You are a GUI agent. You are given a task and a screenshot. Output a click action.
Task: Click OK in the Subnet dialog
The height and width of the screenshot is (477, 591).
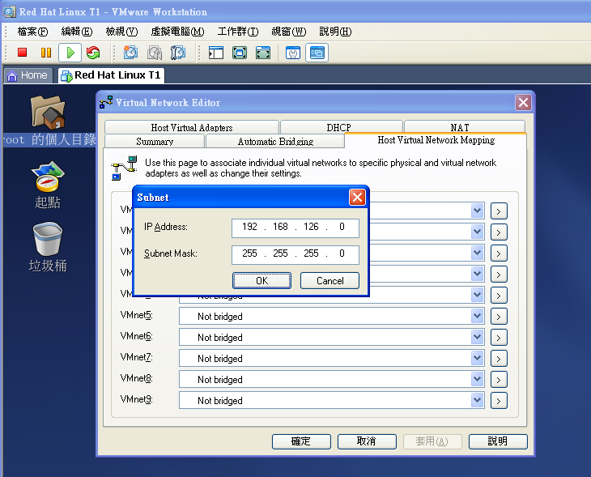pyautogui.click(x=262, y=281)
